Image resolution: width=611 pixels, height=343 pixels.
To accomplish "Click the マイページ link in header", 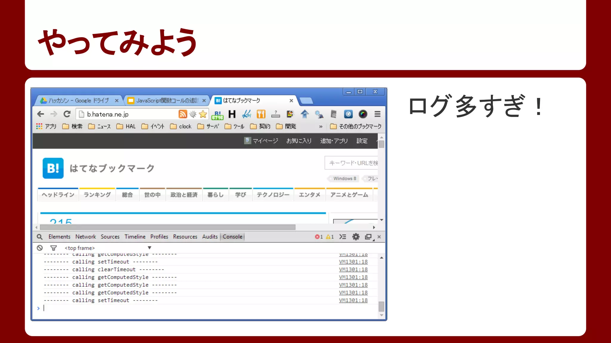I will click(x=265, y=141).
